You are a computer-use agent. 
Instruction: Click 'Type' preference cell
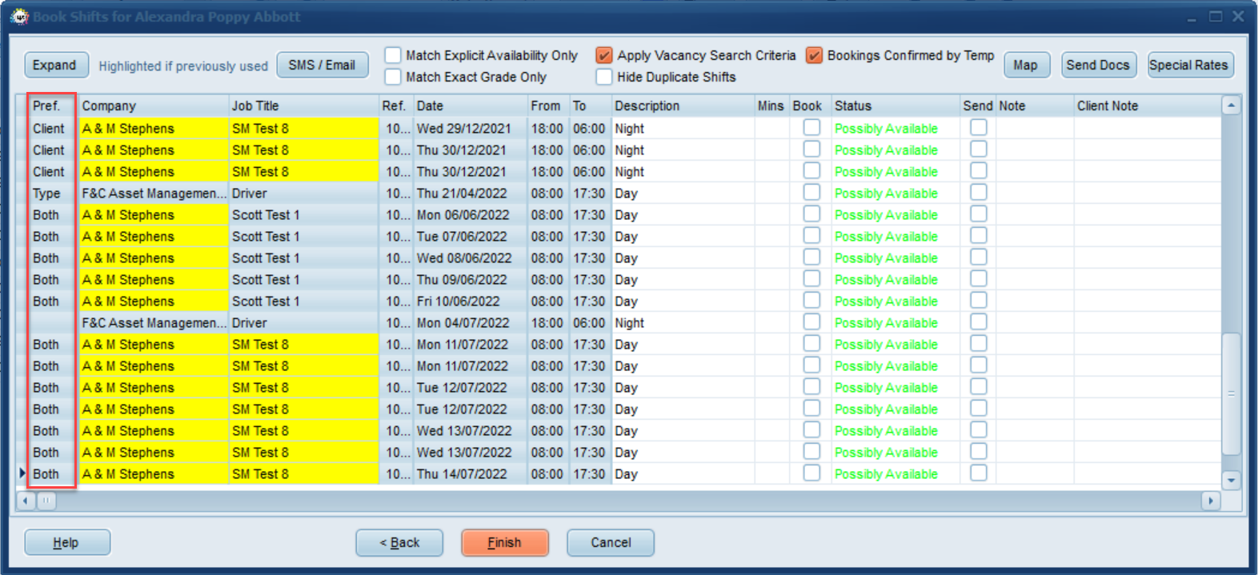tap(53, 194)
